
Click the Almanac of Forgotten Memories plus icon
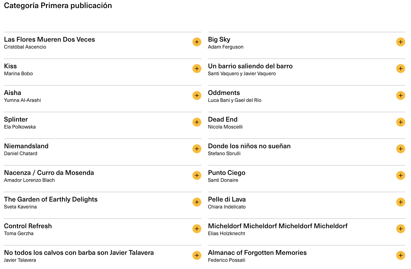[x=400, y=255]
